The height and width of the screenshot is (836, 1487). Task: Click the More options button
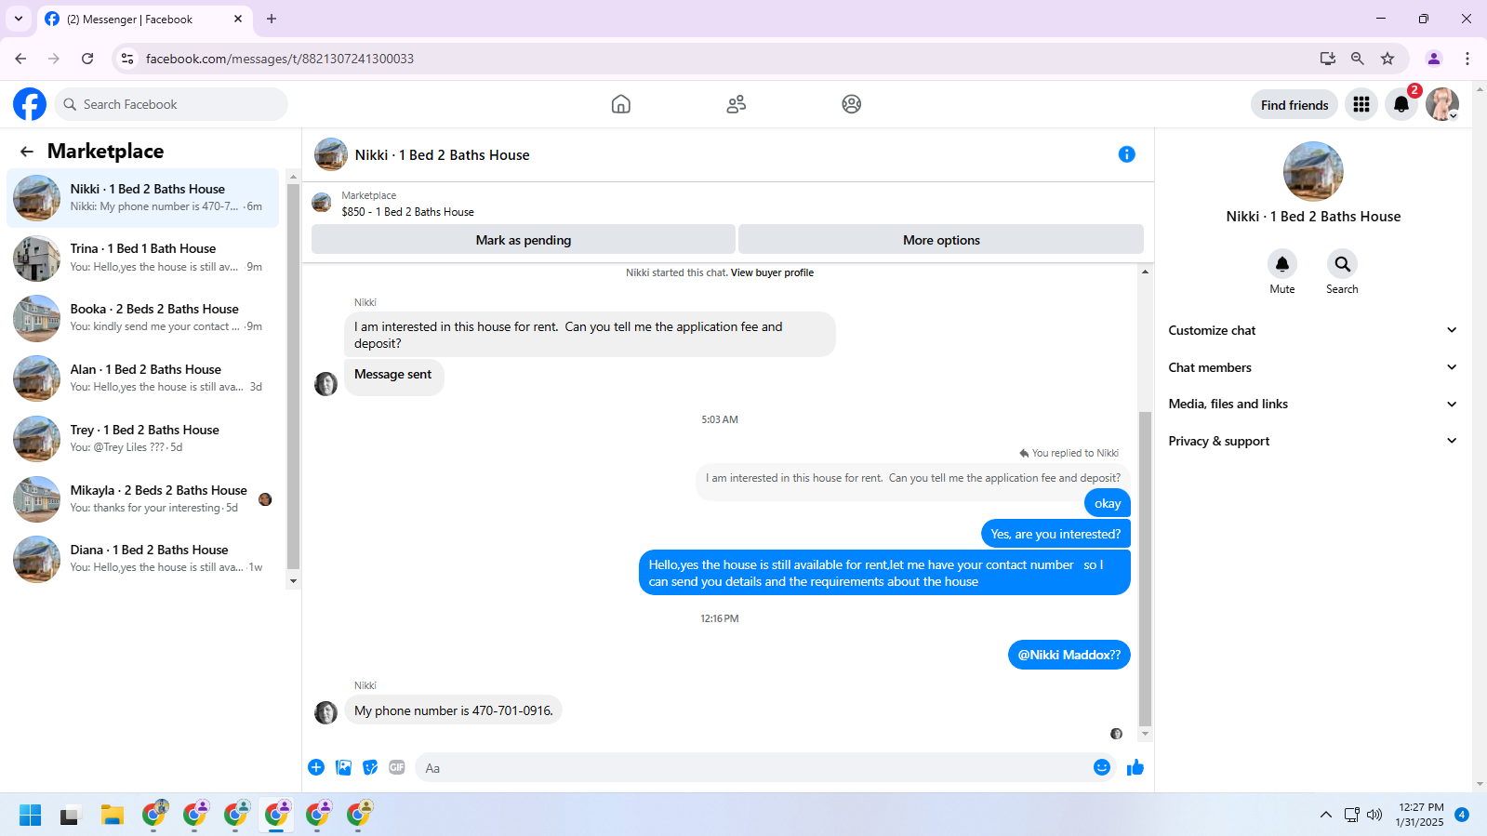point(941,240)
